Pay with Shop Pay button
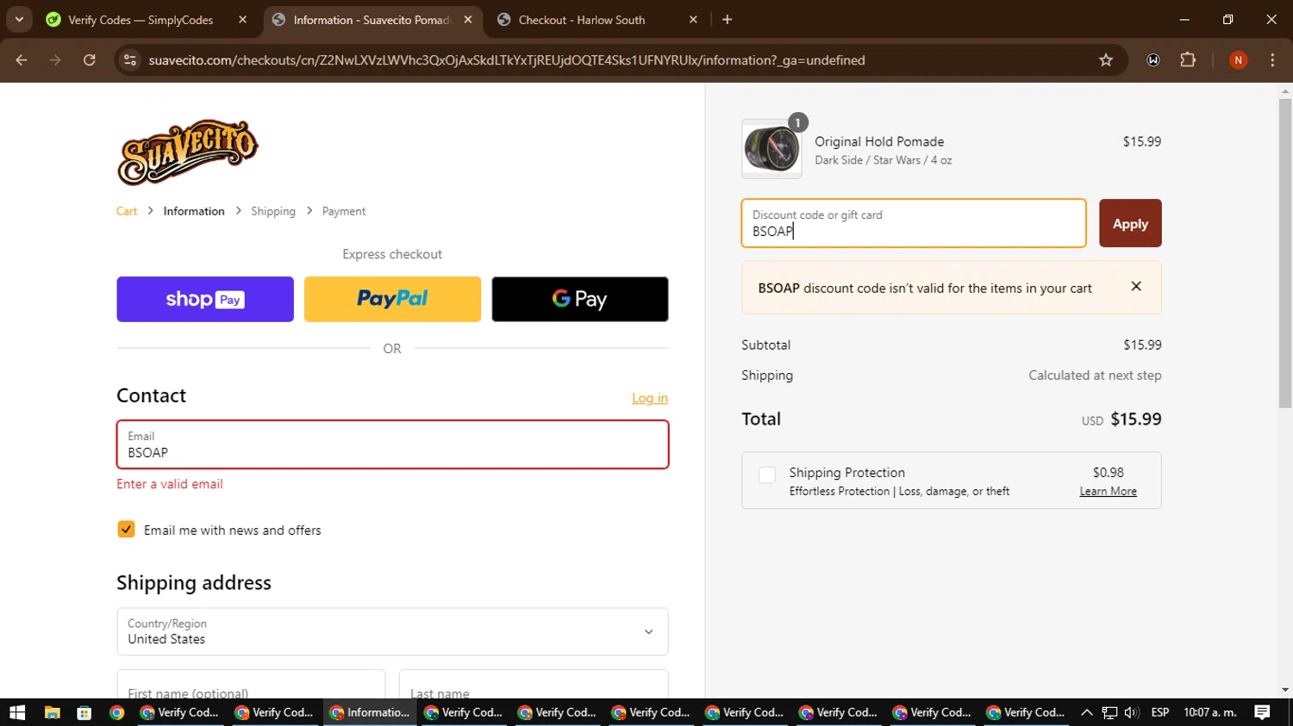 click(205, 299)
